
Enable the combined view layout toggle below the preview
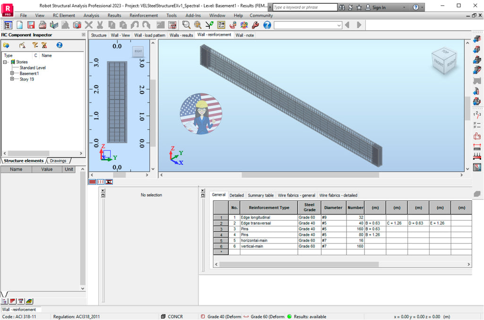coord(109,182)
